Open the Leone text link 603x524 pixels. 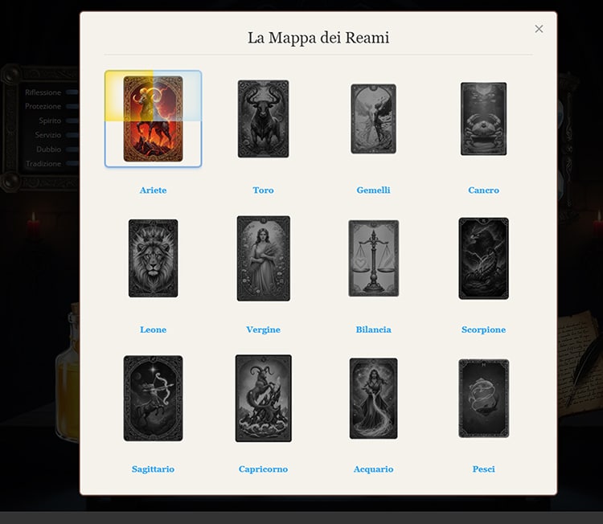[153, 330]
